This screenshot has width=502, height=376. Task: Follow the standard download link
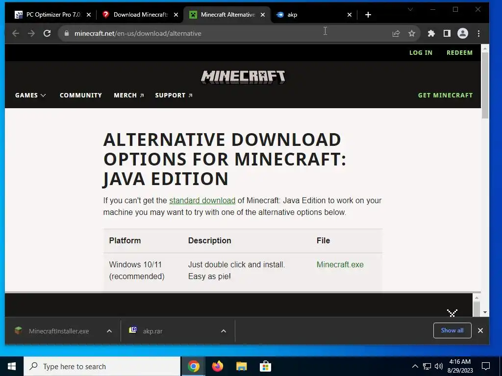(x=202, y=200)
